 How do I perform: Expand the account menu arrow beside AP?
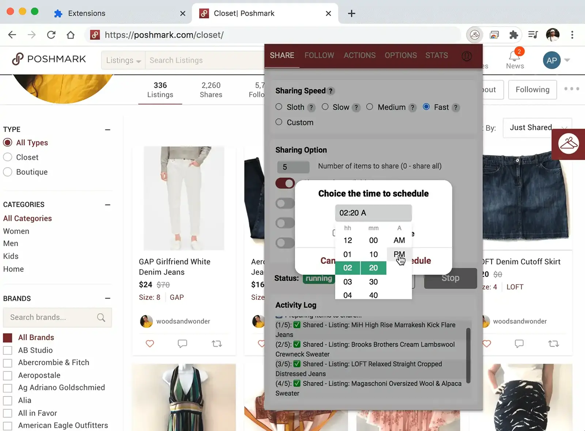567,60
